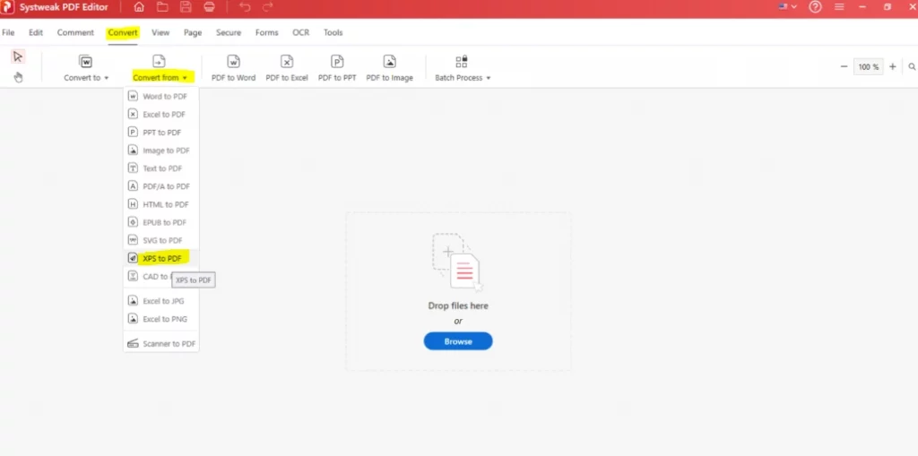Open the Forms tab
The width and height of the screenshot is (918, 456).
(266, 33)
